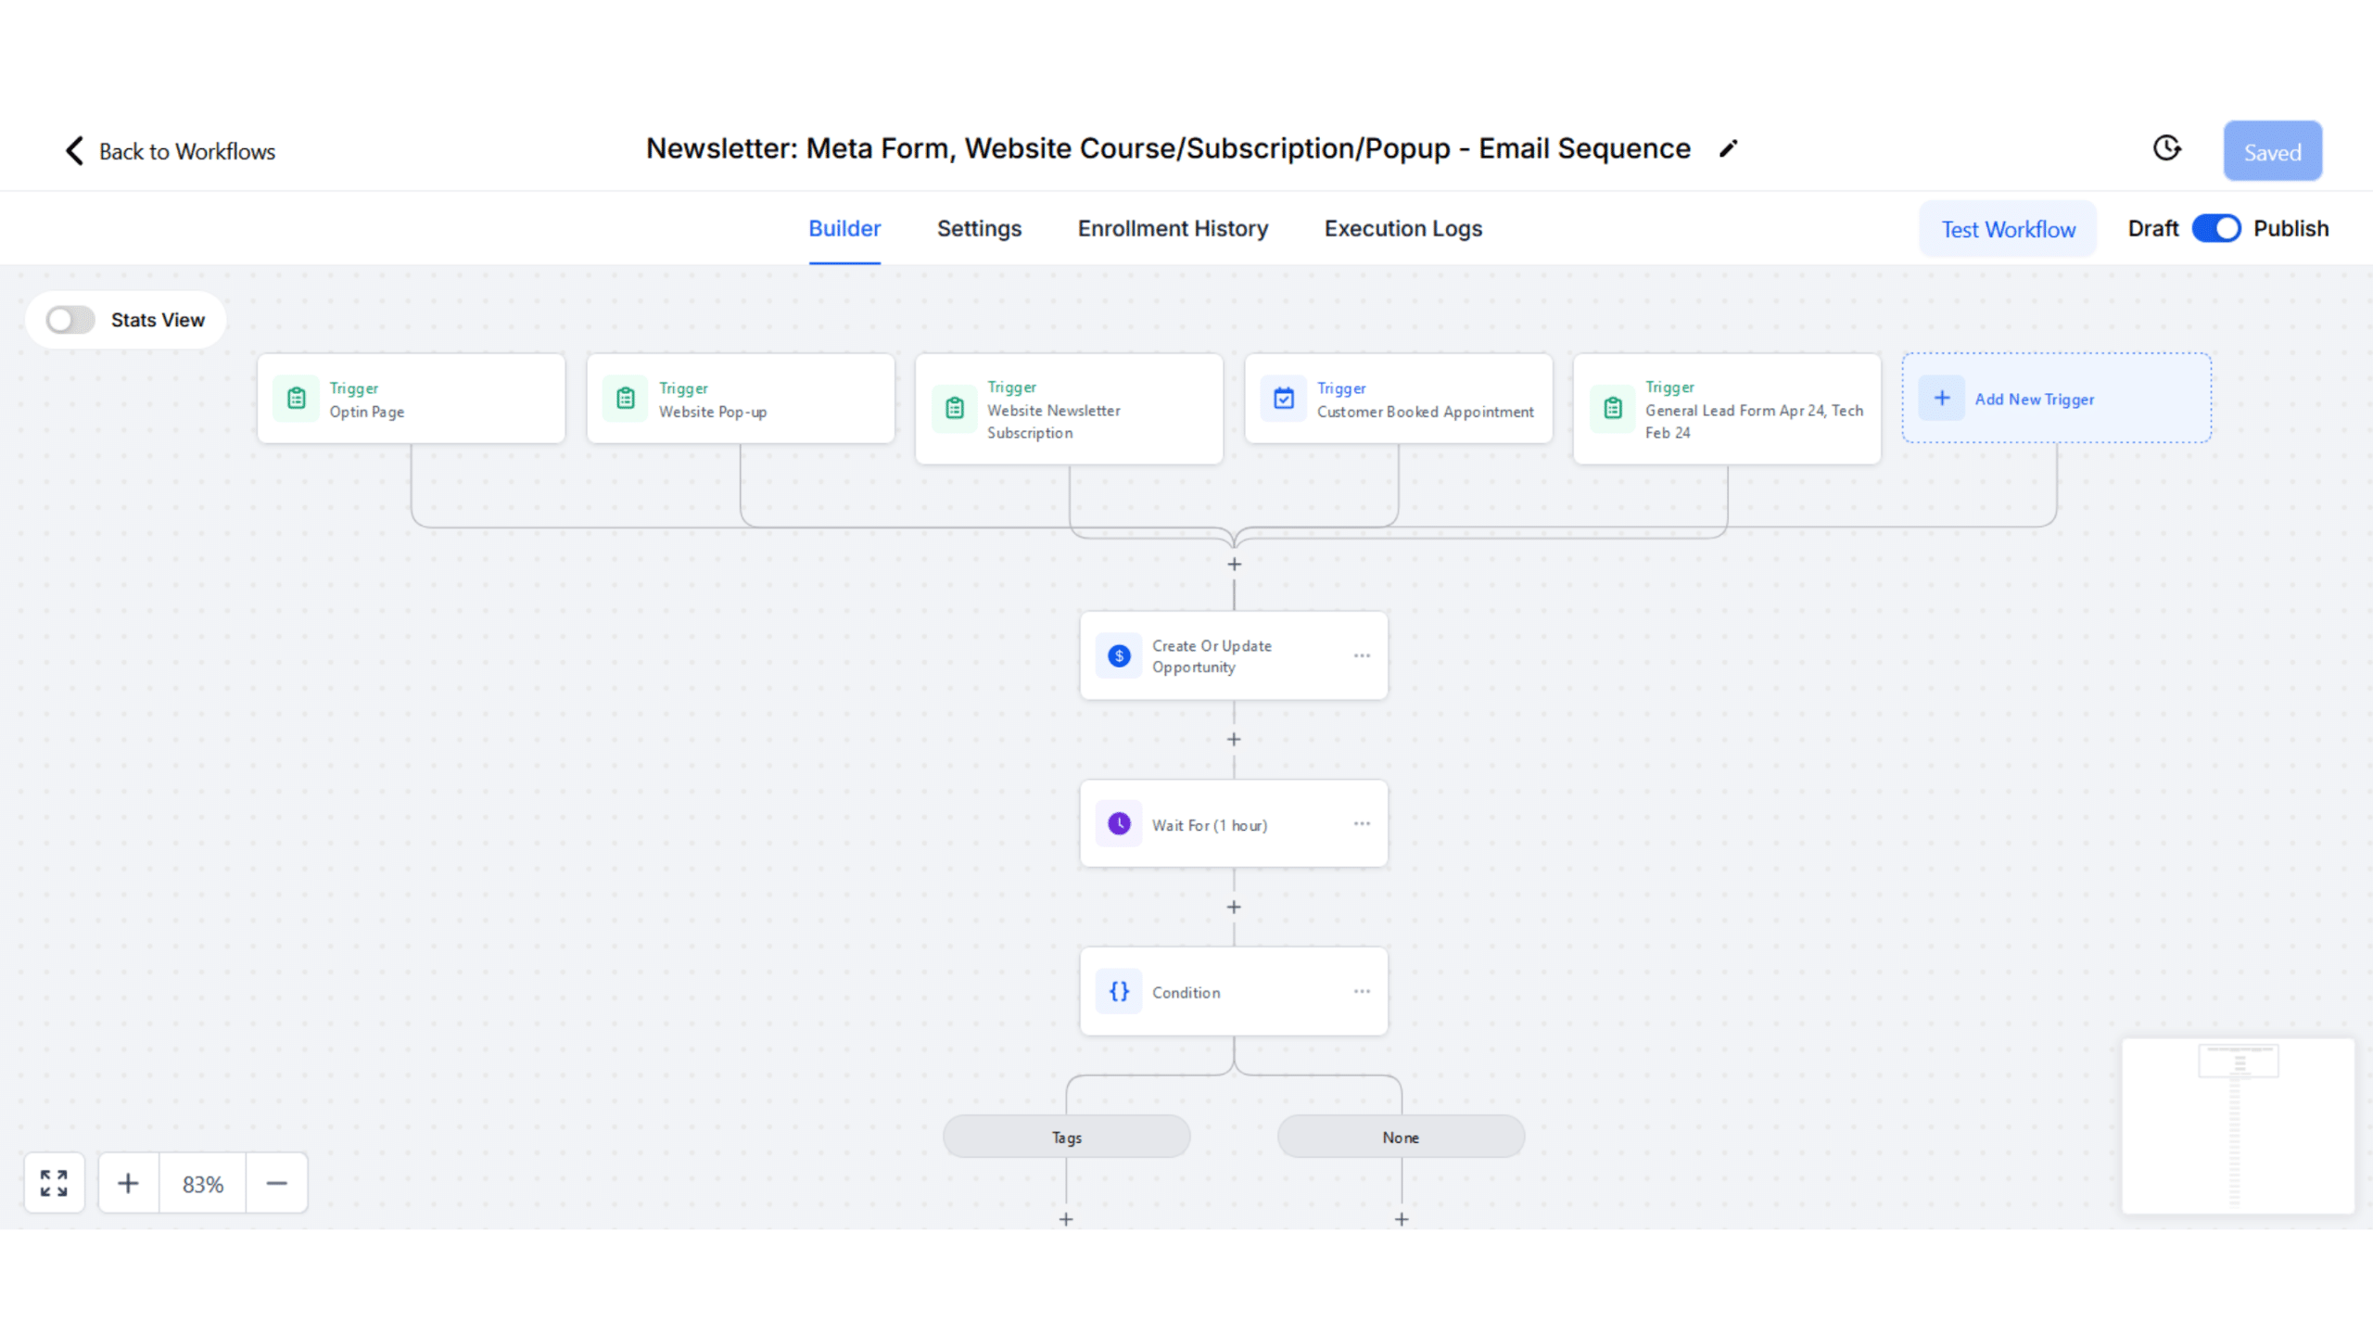
Task: Click the purple Wait For clock icon
Action: click(x=1119, y=824)
